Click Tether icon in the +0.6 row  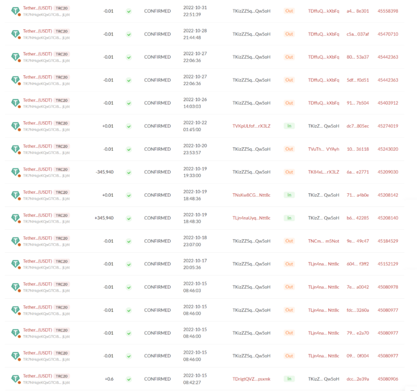click(x=16, y=379)
